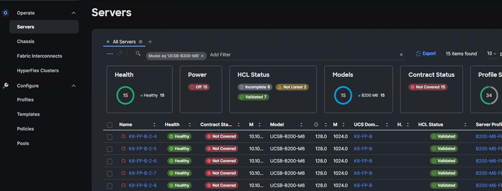Click power-off icon for K6-FP-B-2-5

(123, 149)
